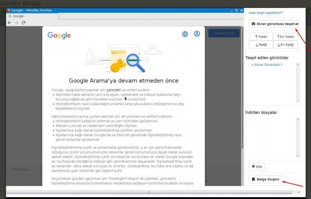Screen dimensions: 311x199
Task: Click the Belge Oluştur button
Action: 265,179
